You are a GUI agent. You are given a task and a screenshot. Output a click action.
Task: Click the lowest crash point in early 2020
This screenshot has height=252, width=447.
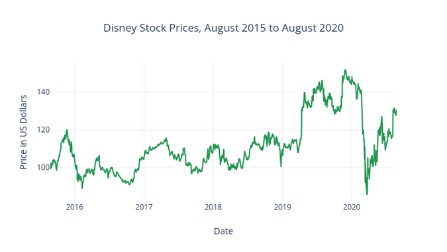[x=367, y=194]
